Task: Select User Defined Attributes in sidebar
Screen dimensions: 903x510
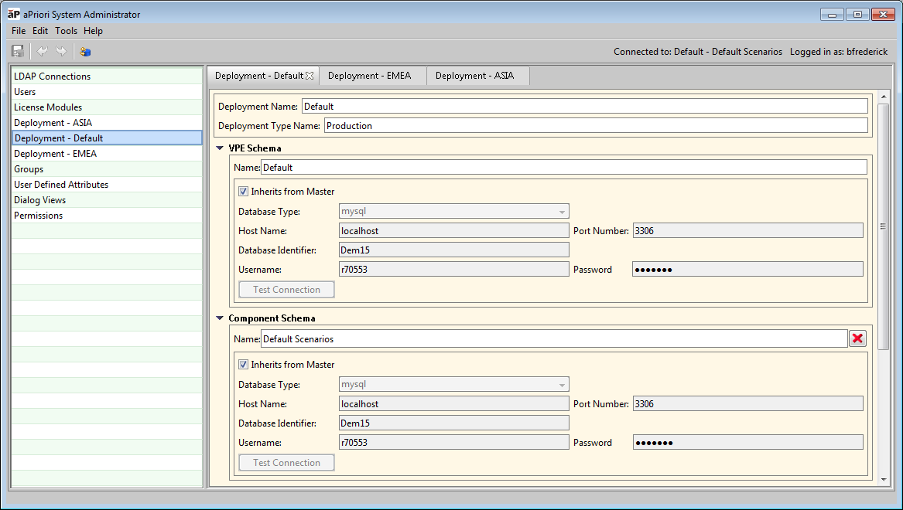Action: point(107,185)
